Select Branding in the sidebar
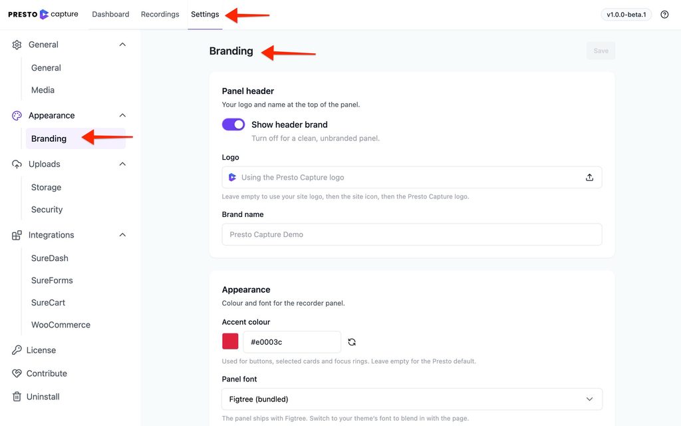Screen dimensions: 681x426 [76, 138]
